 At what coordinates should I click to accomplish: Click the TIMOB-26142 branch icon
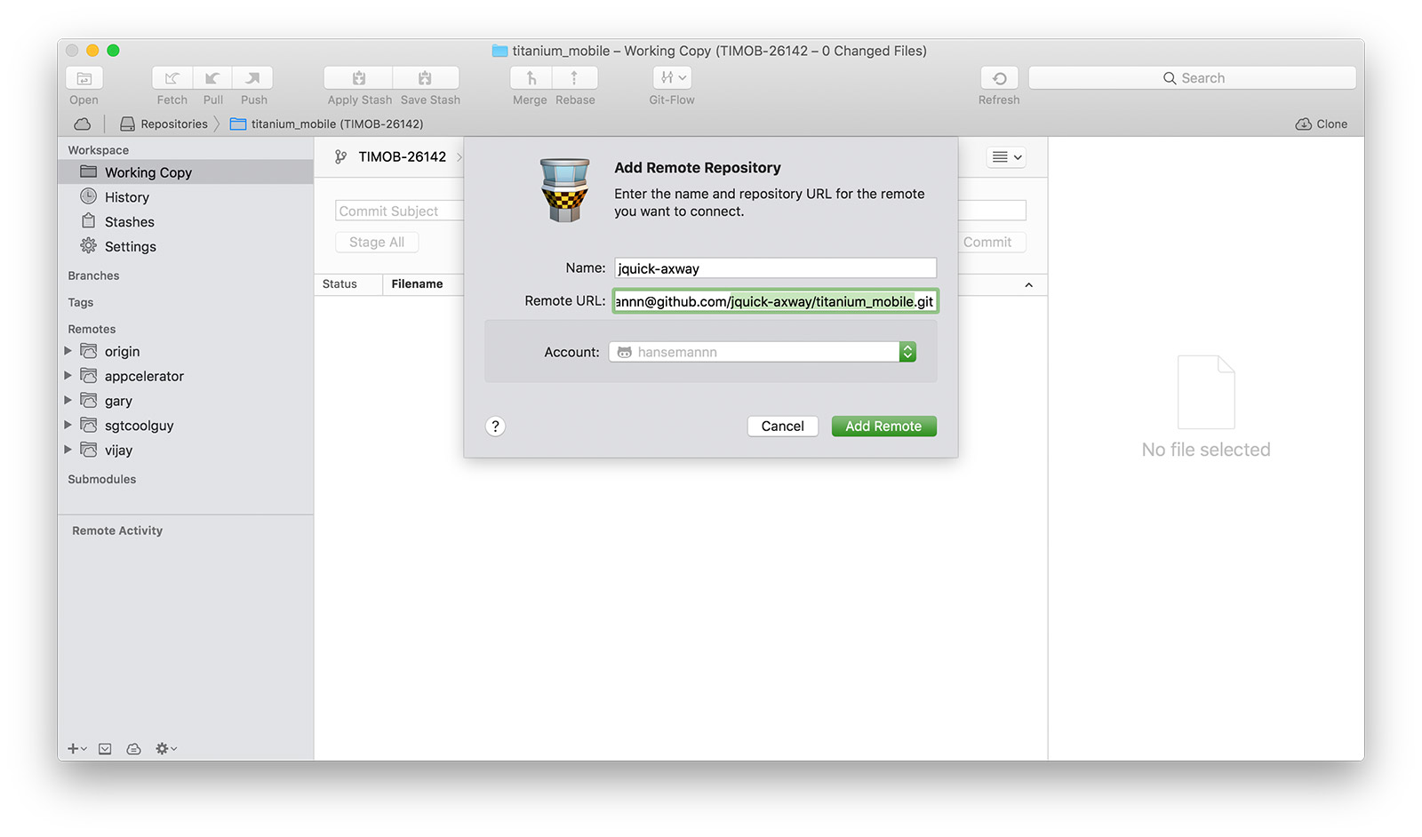click(340, 157)
